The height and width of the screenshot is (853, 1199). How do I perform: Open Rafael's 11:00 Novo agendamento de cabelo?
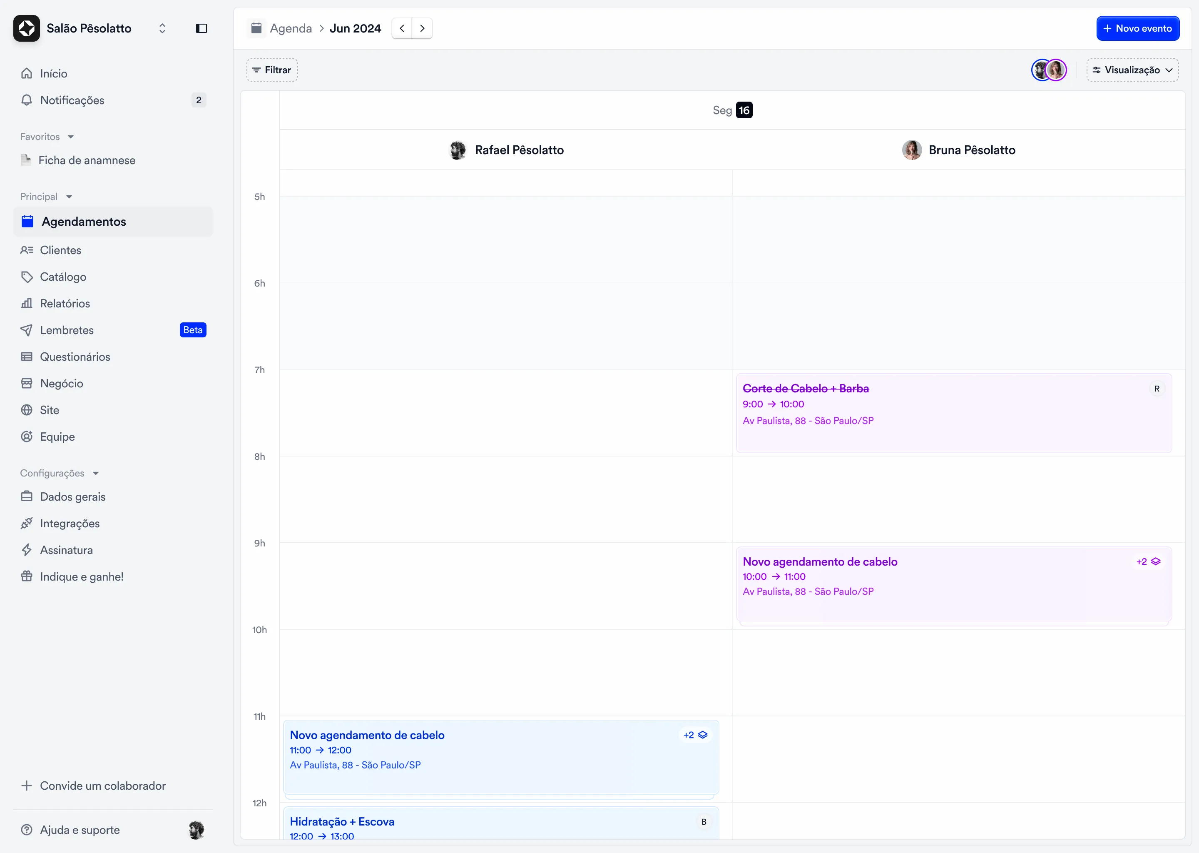(501, 757)
